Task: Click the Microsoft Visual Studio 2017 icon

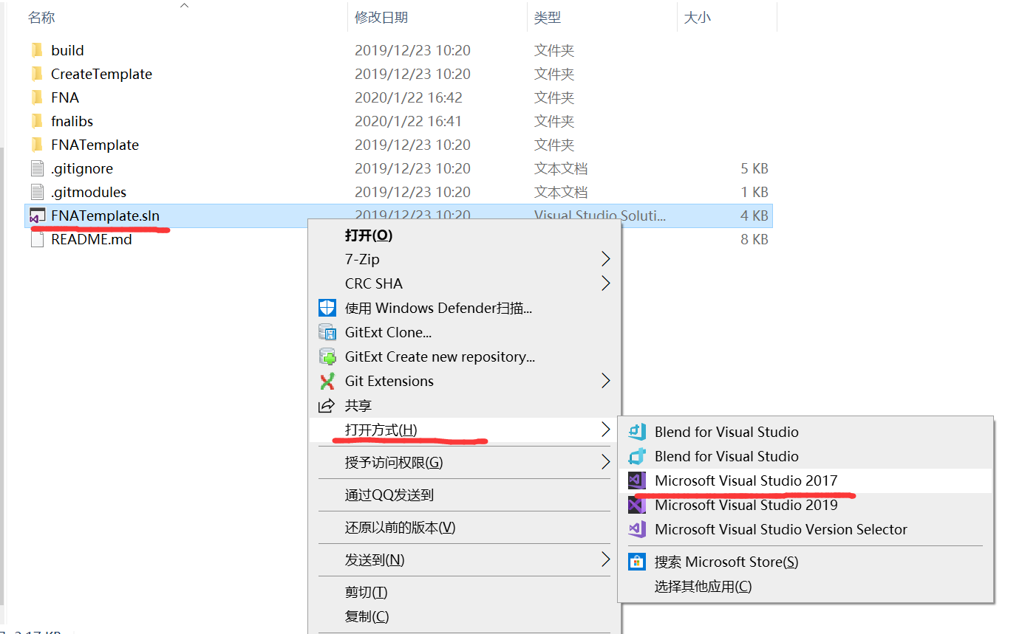Action: (636, 480)
